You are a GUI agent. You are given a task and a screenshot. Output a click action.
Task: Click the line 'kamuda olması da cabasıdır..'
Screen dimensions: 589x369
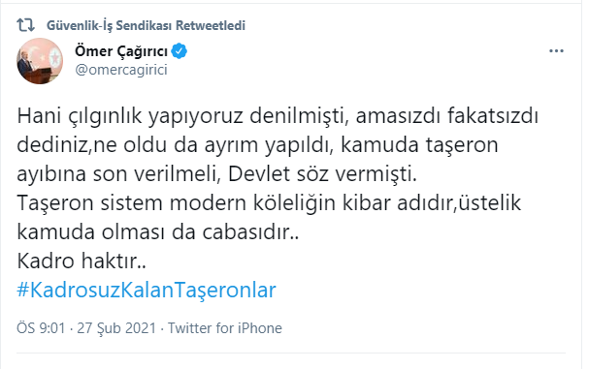click(x=158, y=232)
